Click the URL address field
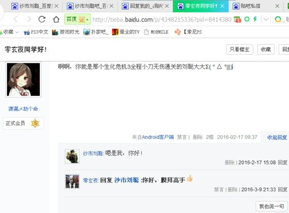This screenshot has width=289, height=213. tap(162, 19)
